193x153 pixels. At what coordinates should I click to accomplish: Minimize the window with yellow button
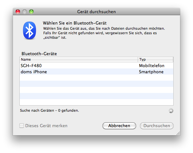(25, 12)
